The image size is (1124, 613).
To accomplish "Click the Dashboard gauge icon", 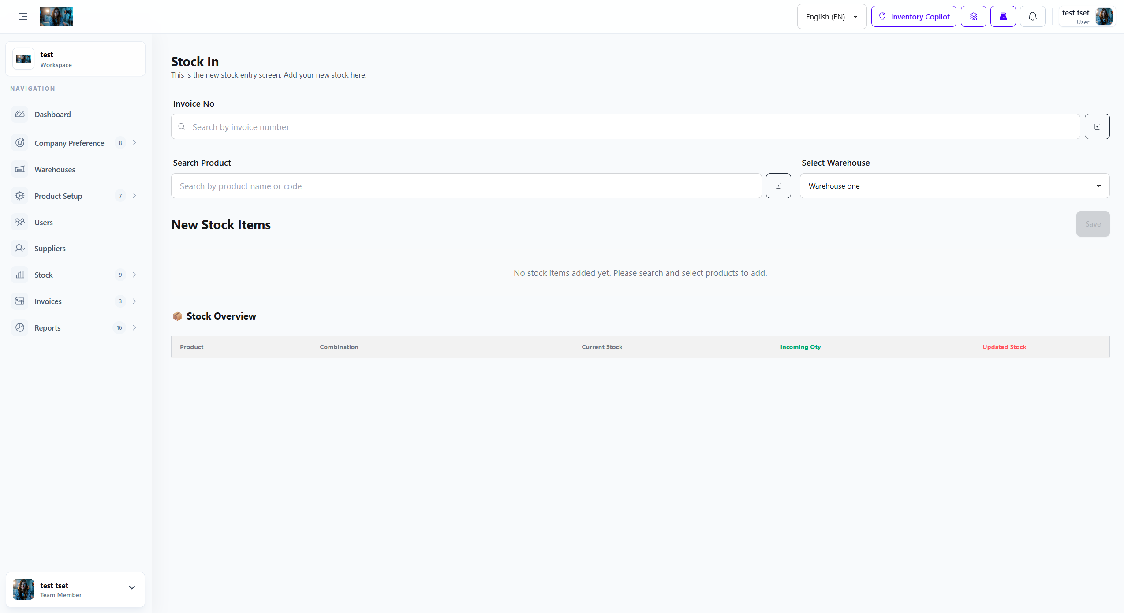I will coord(20,114).
